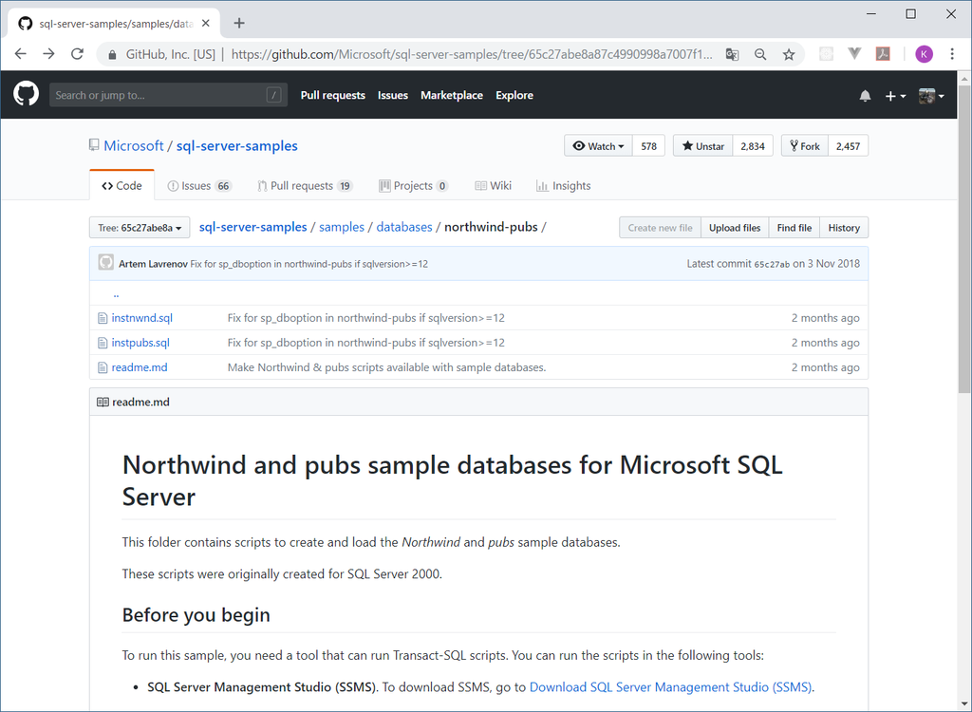Open the Projects tab

coord(414,185)
